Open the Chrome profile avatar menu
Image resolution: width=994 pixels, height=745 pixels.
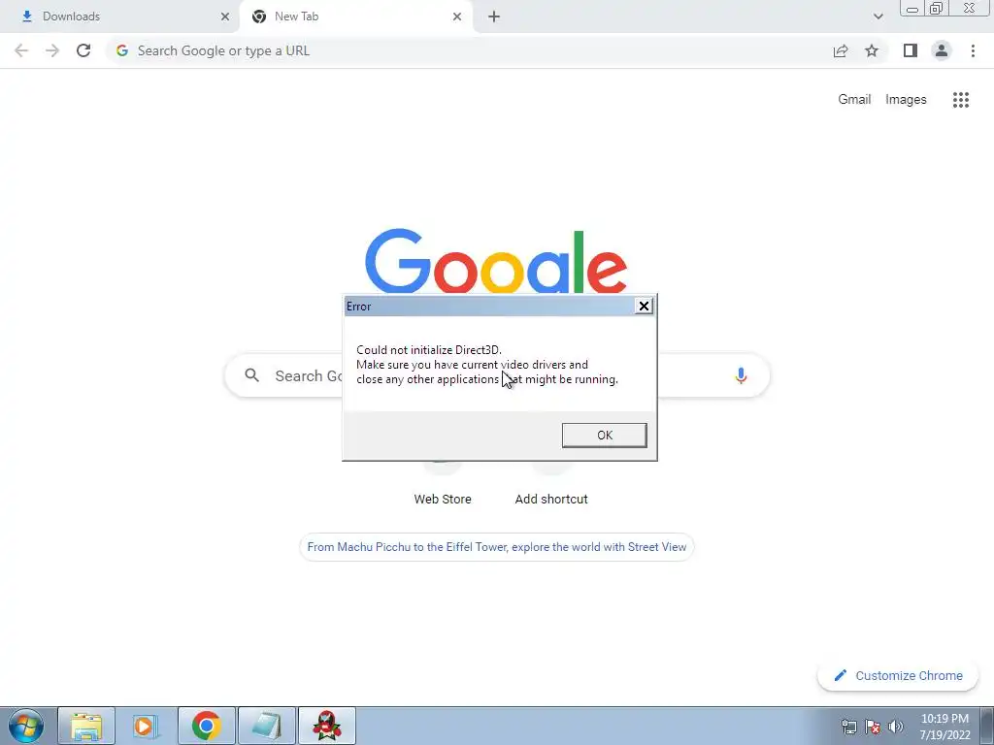[x=942, y=50]
